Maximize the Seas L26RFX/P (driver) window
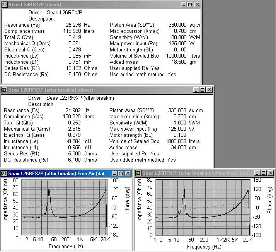The width and height of the screenshot is (276, 252). [x=190, y=5]
